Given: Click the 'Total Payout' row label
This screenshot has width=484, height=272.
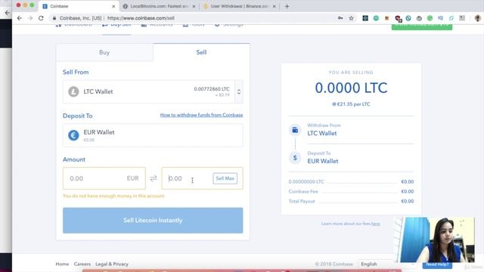Looking at the screenshot, I should (302, 202).
